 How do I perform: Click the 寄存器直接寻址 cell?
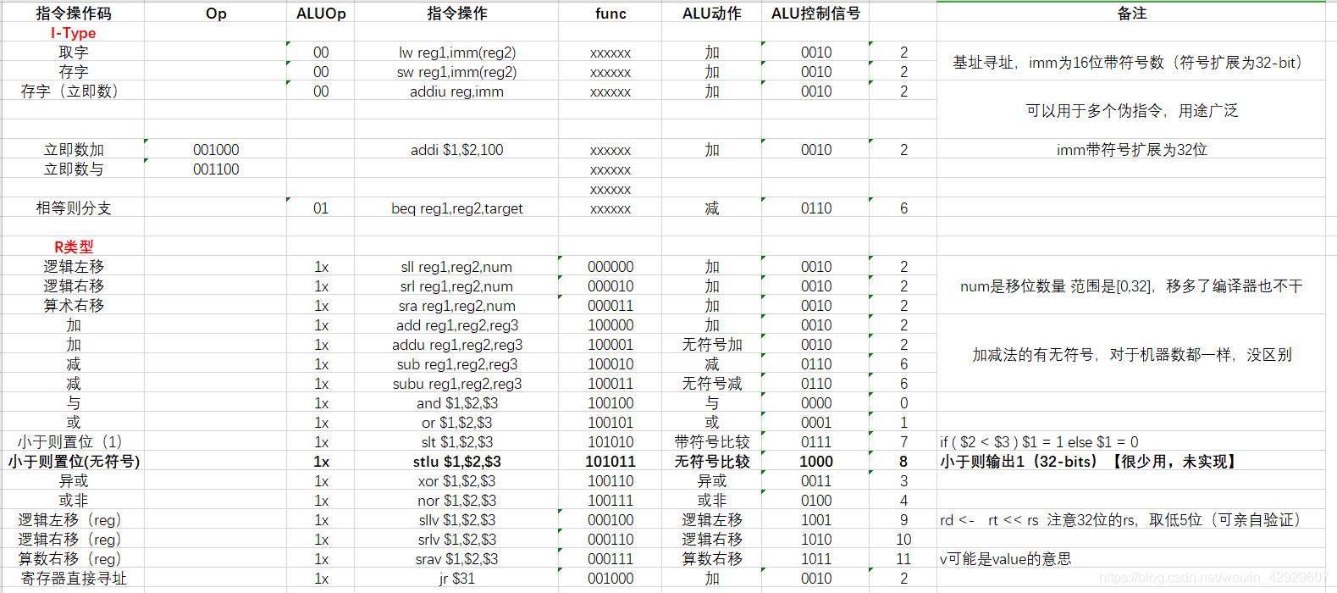(x=74, y=579)
